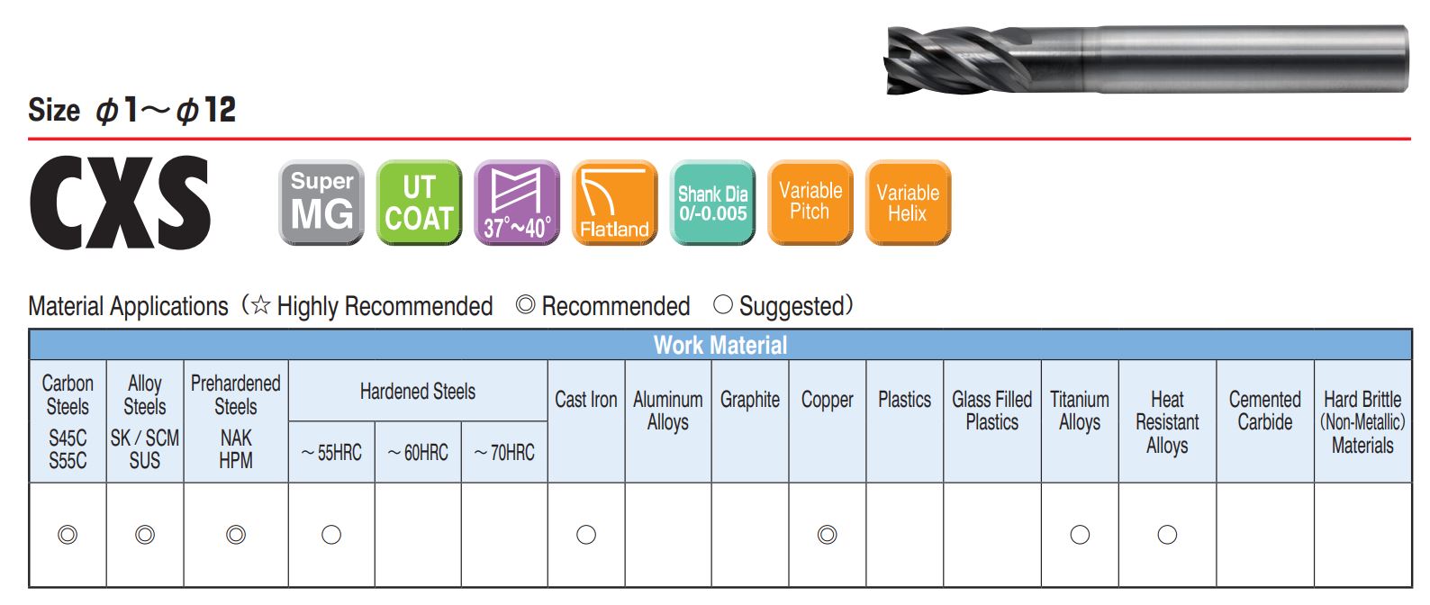
Task: Click the ~55HRC suggested circle mark
Action: pos(331,535)
